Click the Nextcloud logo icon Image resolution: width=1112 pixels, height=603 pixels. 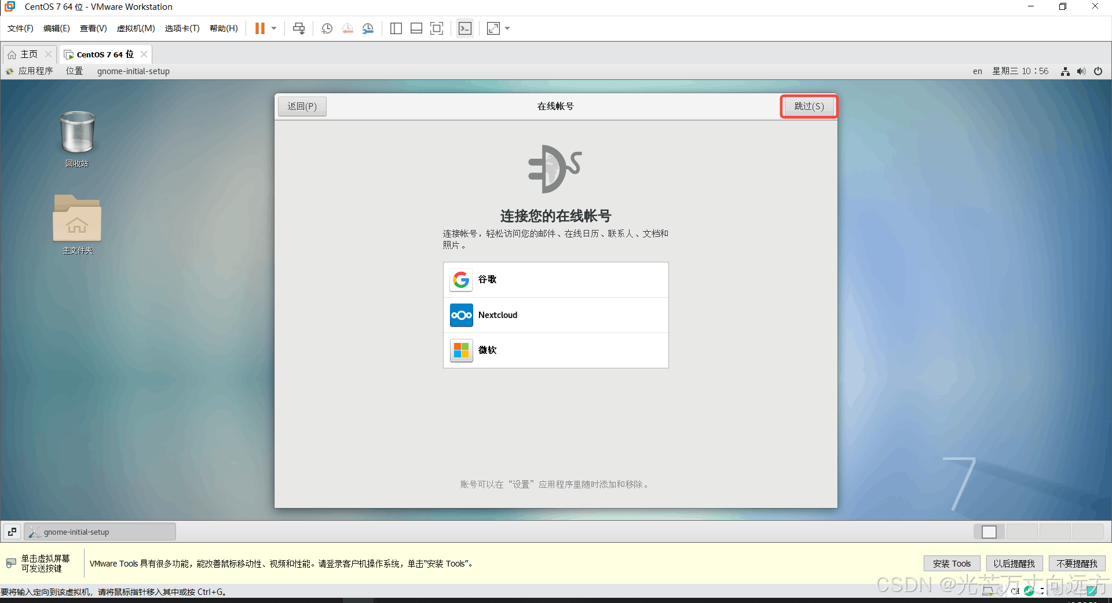(462, 315)
